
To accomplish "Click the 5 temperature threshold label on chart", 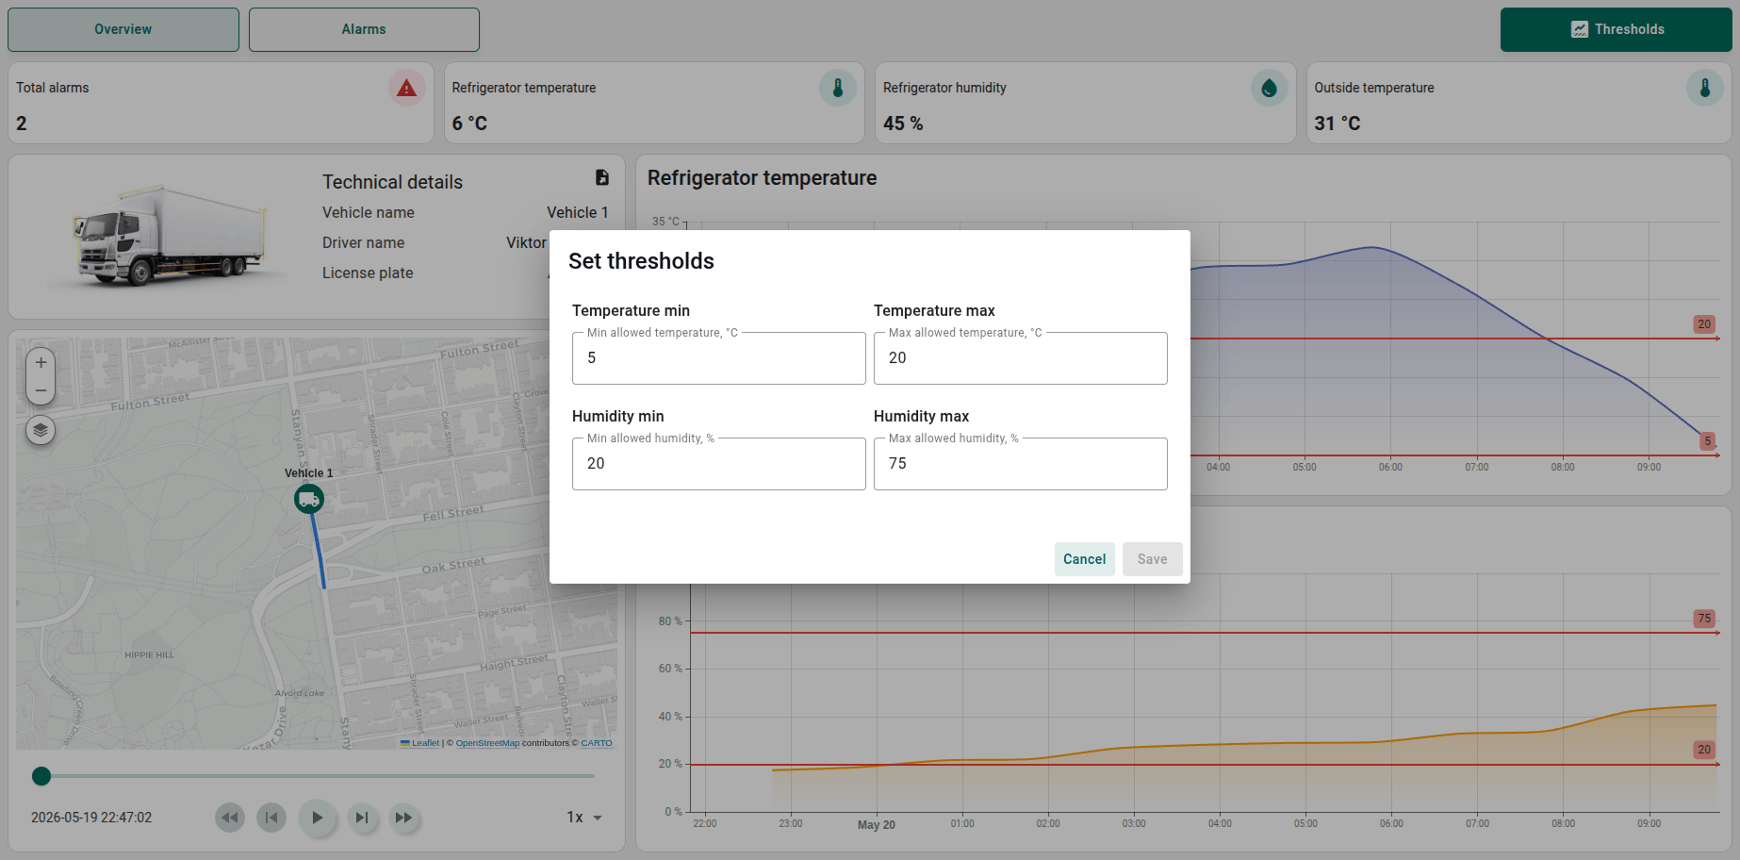I will coord(1707,441).
